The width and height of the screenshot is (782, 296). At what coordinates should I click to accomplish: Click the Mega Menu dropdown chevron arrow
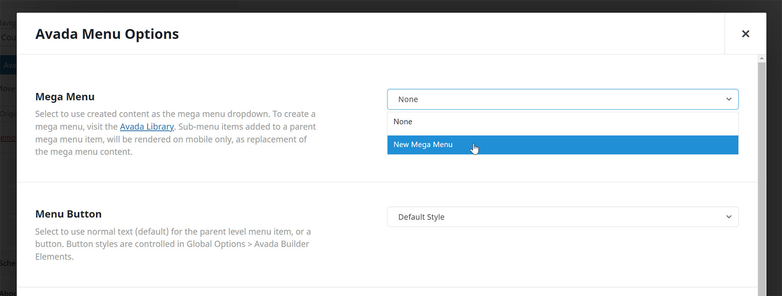click(729, 99)
